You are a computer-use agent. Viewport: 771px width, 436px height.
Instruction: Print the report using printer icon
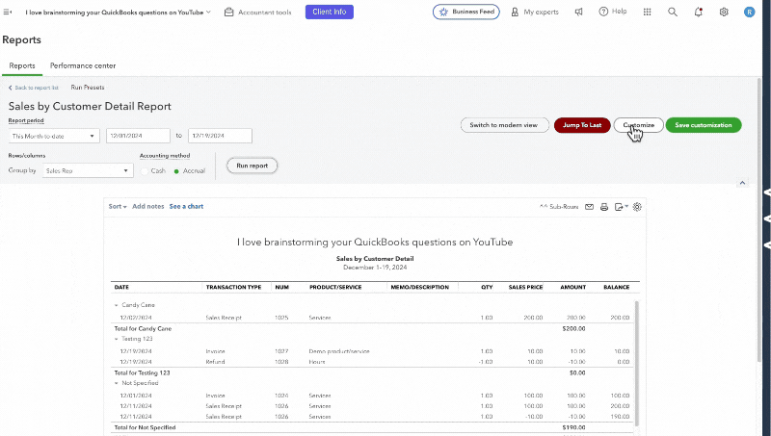point(604,207)
